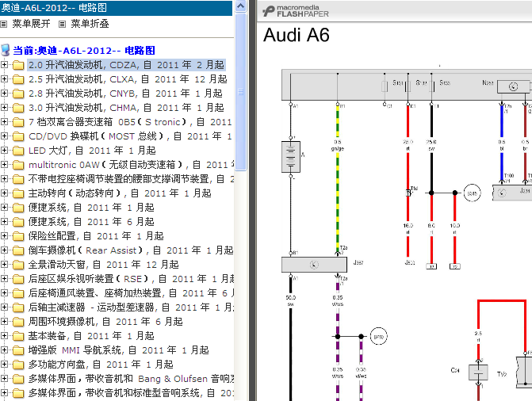Click folder icon of 2.5 升汽油发动机 CLXA
532x401 pixels.
coord(18,79)
